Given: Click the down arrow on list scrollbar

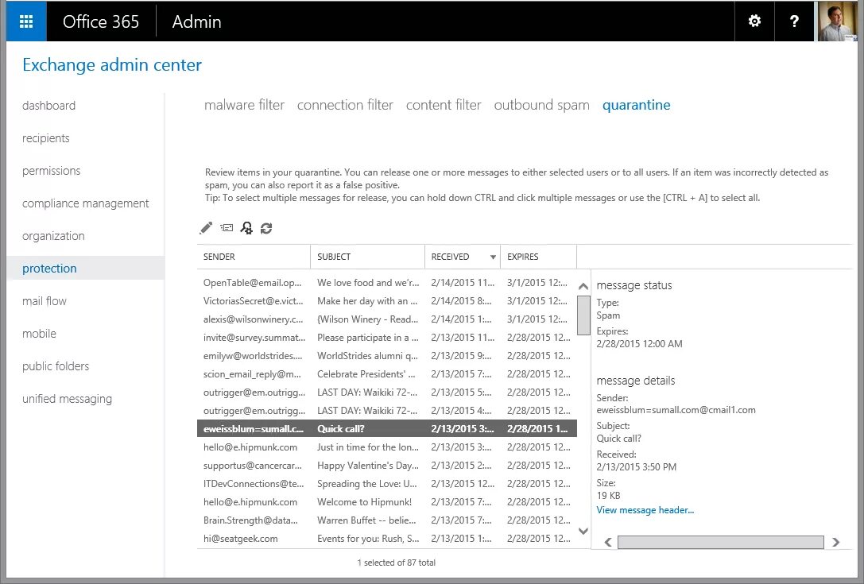Looking at the screenshot, I should pyautogui.click(x=583, y=531).
